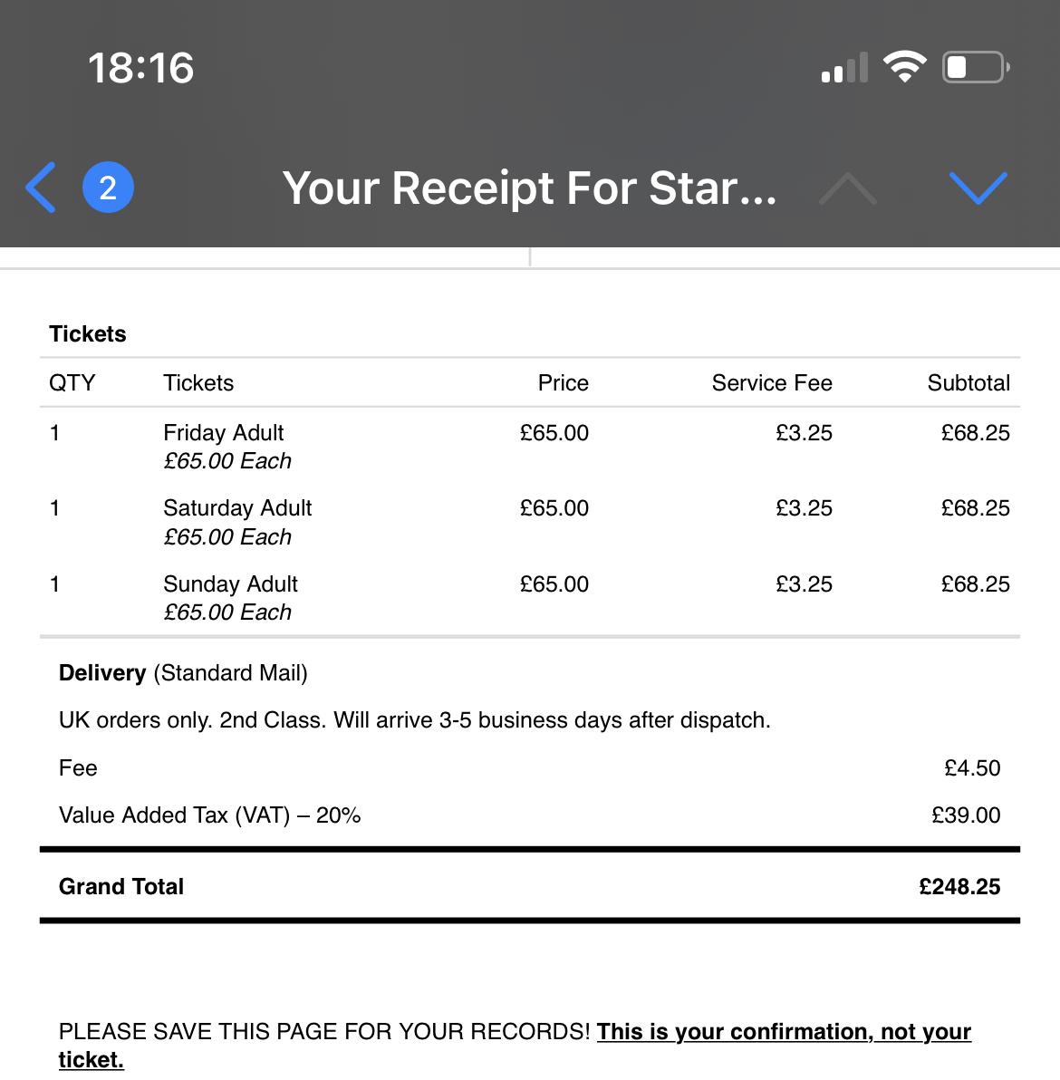This screenshot has width=1060, height=1080.
Task: Tap the Wi-Fi status icon
Action: click(904, 67)
